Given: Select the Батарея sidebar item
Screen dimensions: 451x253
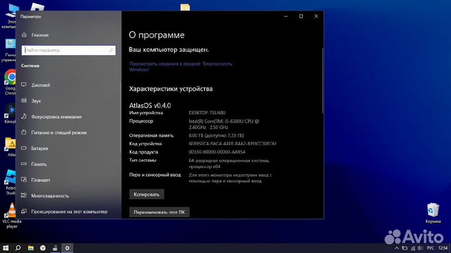Looking at the screenshot, I should [x=39, y=148].
